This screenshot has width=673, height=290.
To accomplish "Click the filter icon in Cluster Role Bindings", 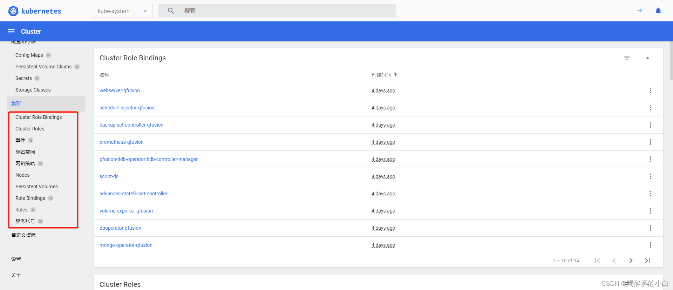I will [627, 58].
